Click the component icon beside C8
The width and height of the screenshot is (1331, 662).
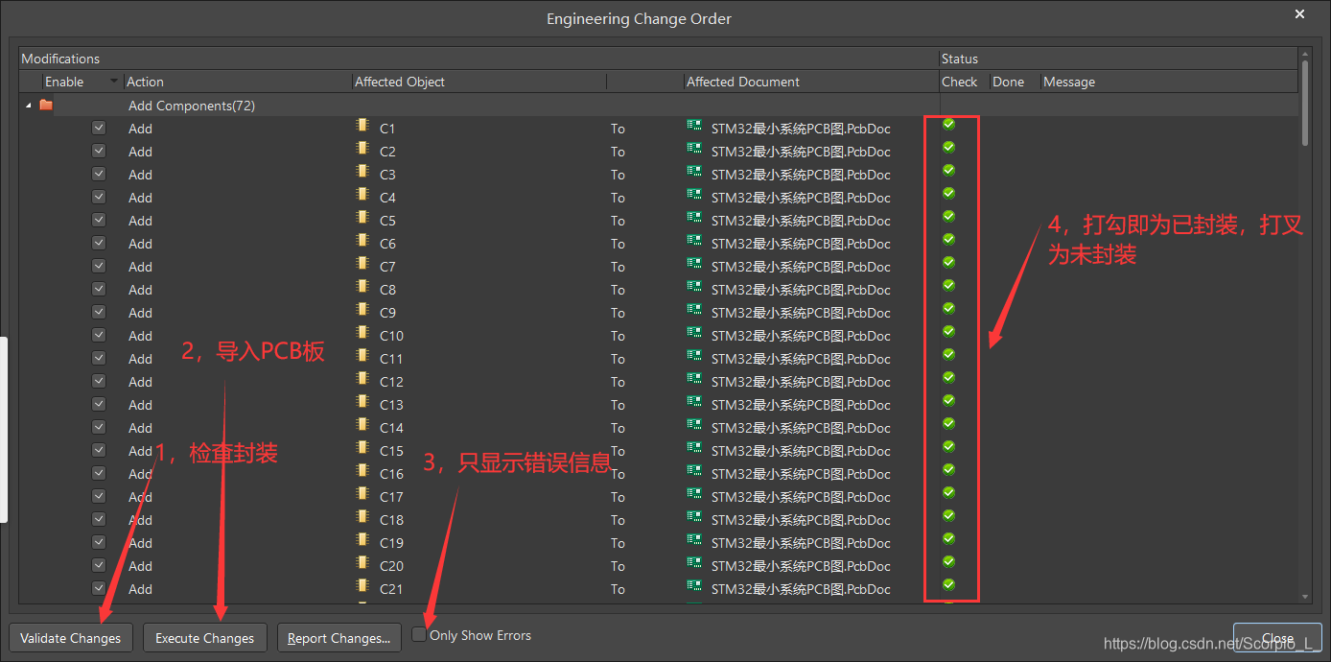coord(362,287)
